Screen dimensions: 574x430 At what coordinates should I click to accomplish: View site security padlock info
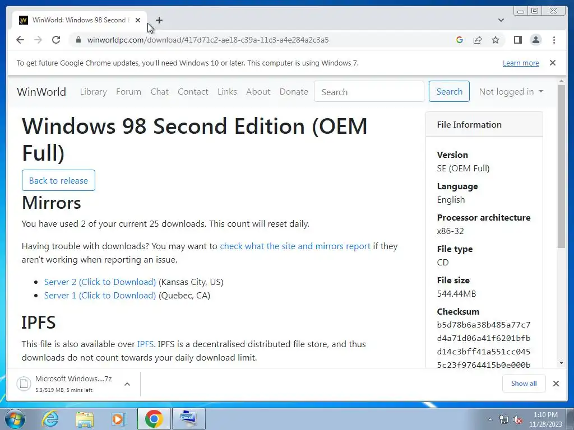78,40
